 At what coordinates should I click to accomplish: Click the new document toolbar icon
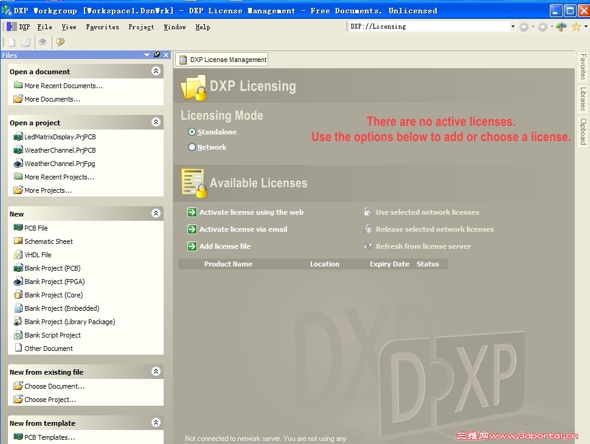click(12, 43)
